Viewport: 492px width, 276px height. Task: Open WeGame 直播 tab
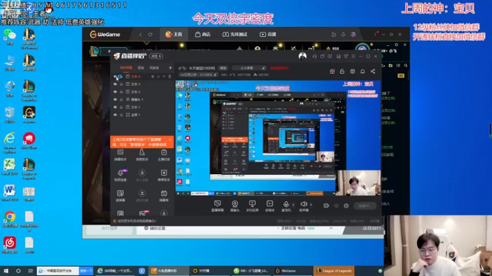(268, 34)
